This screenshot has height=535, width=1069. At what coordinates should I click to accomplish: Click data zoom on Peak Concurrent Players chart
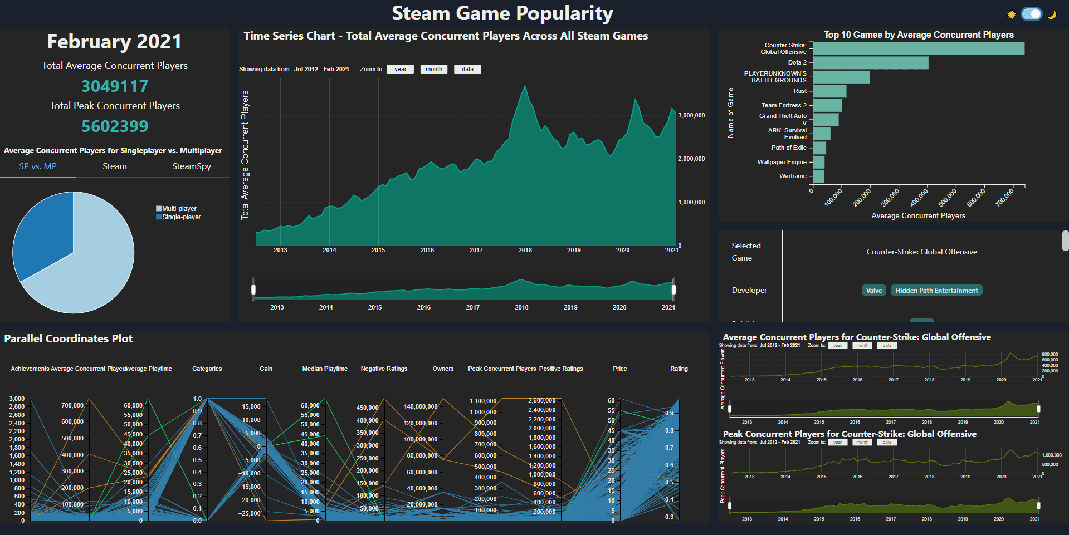[887, 443]
